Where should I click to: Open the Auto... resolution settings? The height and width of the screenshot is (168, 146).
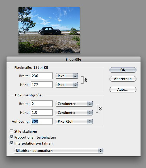tap(123, 89)
